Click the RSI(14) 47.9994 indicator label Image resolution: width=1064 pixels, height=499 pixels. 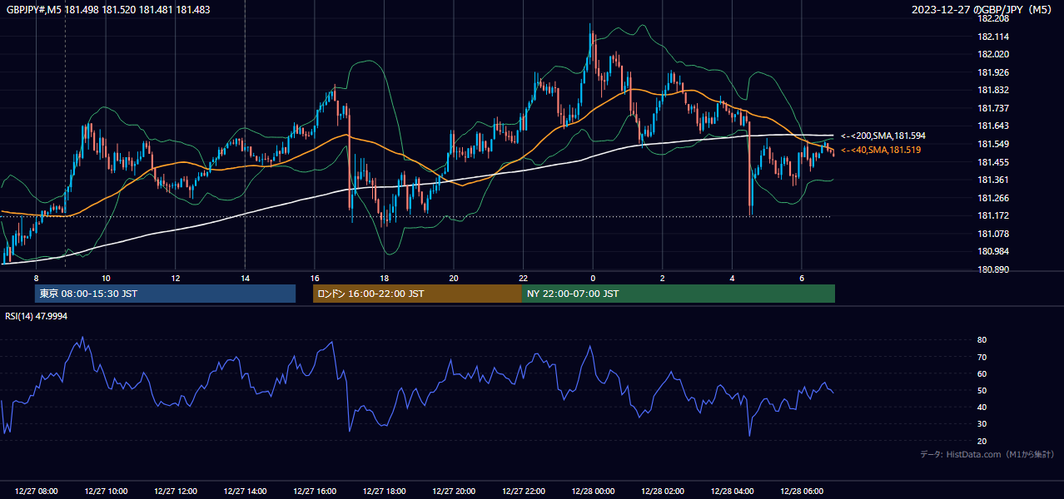coord(37,317)
